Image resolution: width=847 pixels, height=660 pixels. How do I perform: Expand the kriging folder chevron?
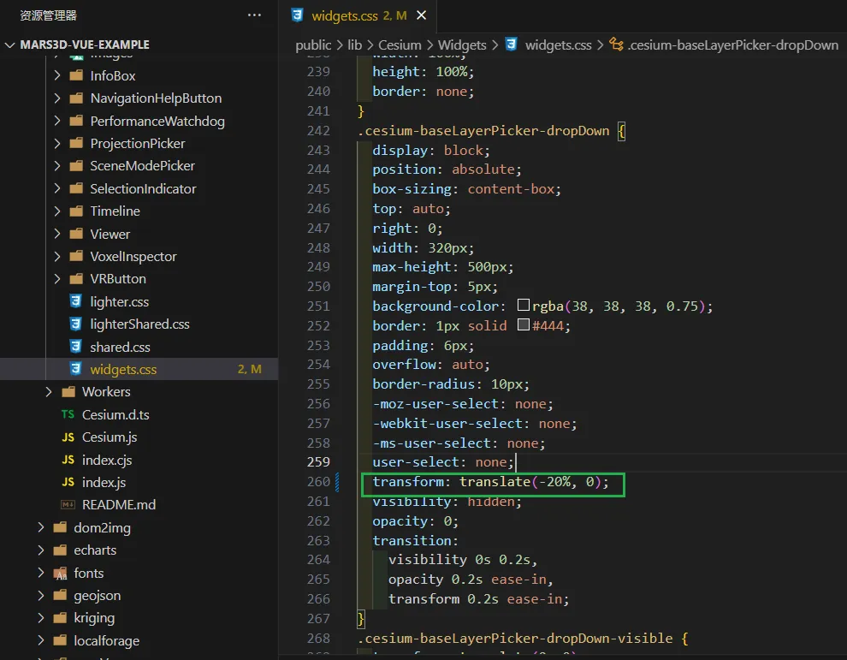coord(41,617)
